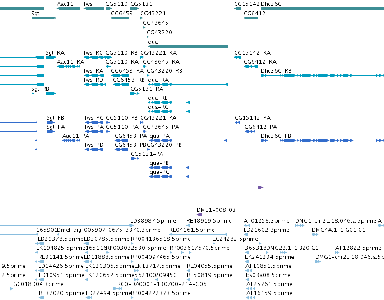Select EST FGC018D04.3prime
This screenshot has height=300, width=384.
tap(64, 289)
